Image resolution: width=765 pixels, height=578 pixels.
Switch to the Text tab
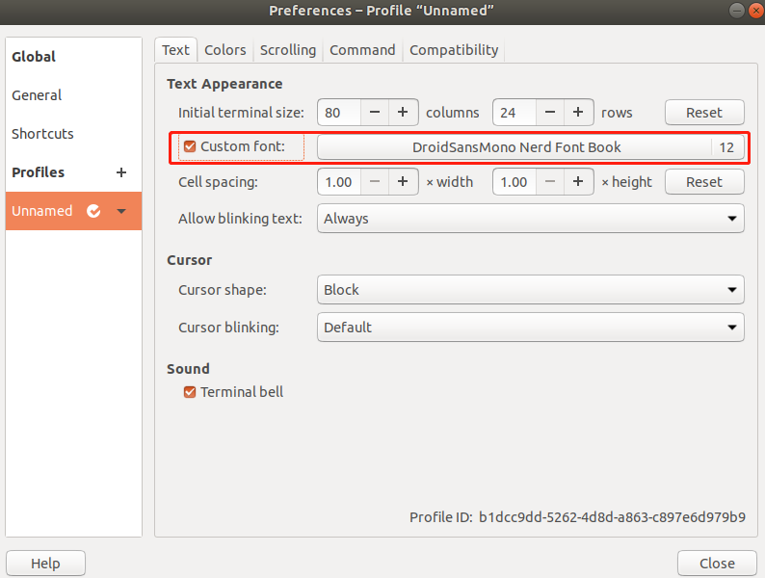[175, 50]
